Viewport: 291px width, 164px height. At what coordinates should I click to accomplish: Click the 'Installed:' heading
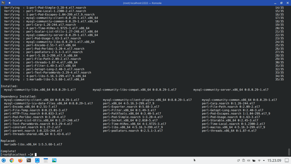(9, 86)
